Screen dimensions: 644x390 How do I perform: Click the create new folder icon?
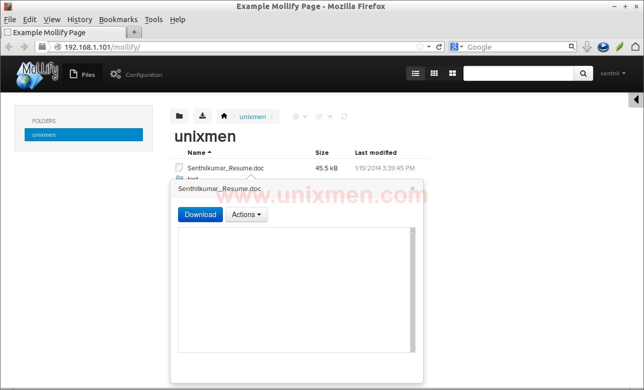click(x=179, y=116)
